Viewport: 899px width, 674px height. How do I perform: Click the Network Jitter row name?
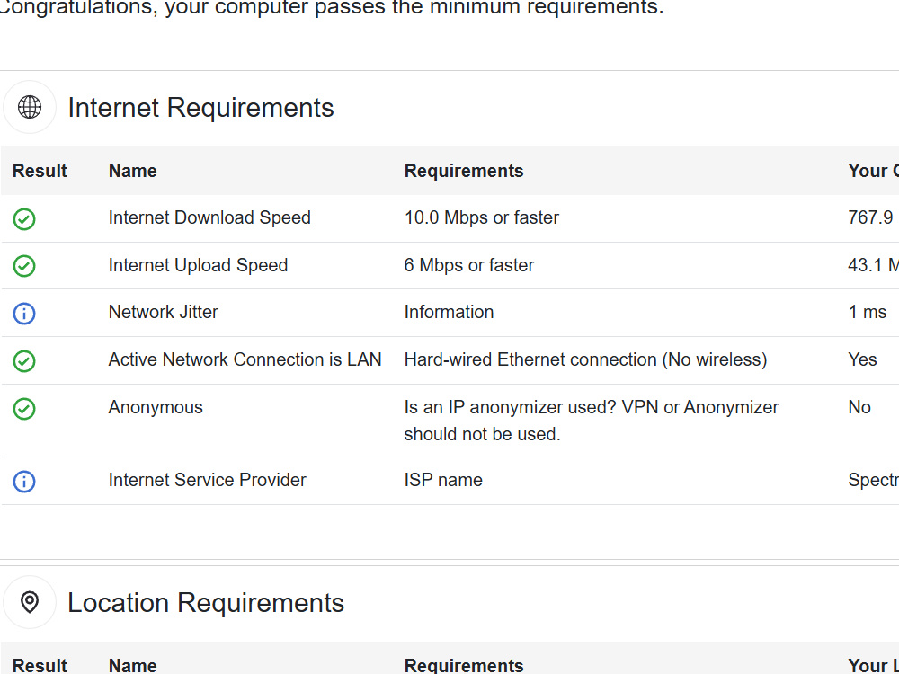pyautogui.click(x=164, y=312)
